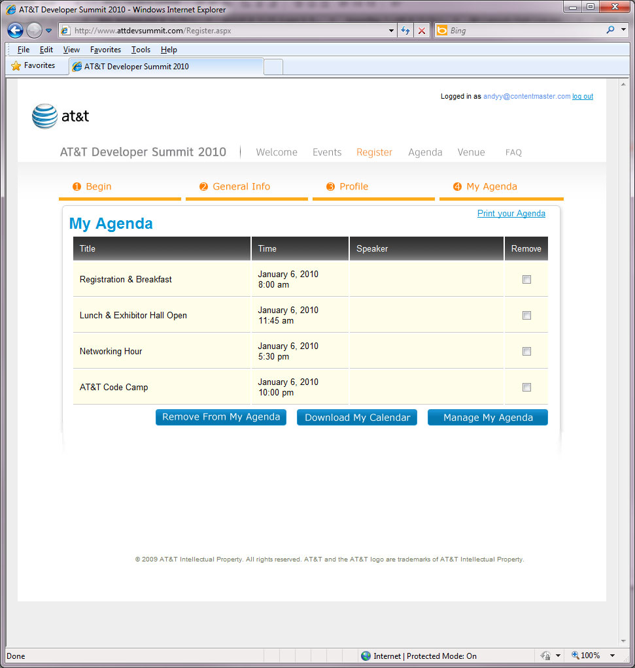Screen dimensions: 635x668
Task: Go to step 4 My Agenda
Action: [x=485, y=186]
